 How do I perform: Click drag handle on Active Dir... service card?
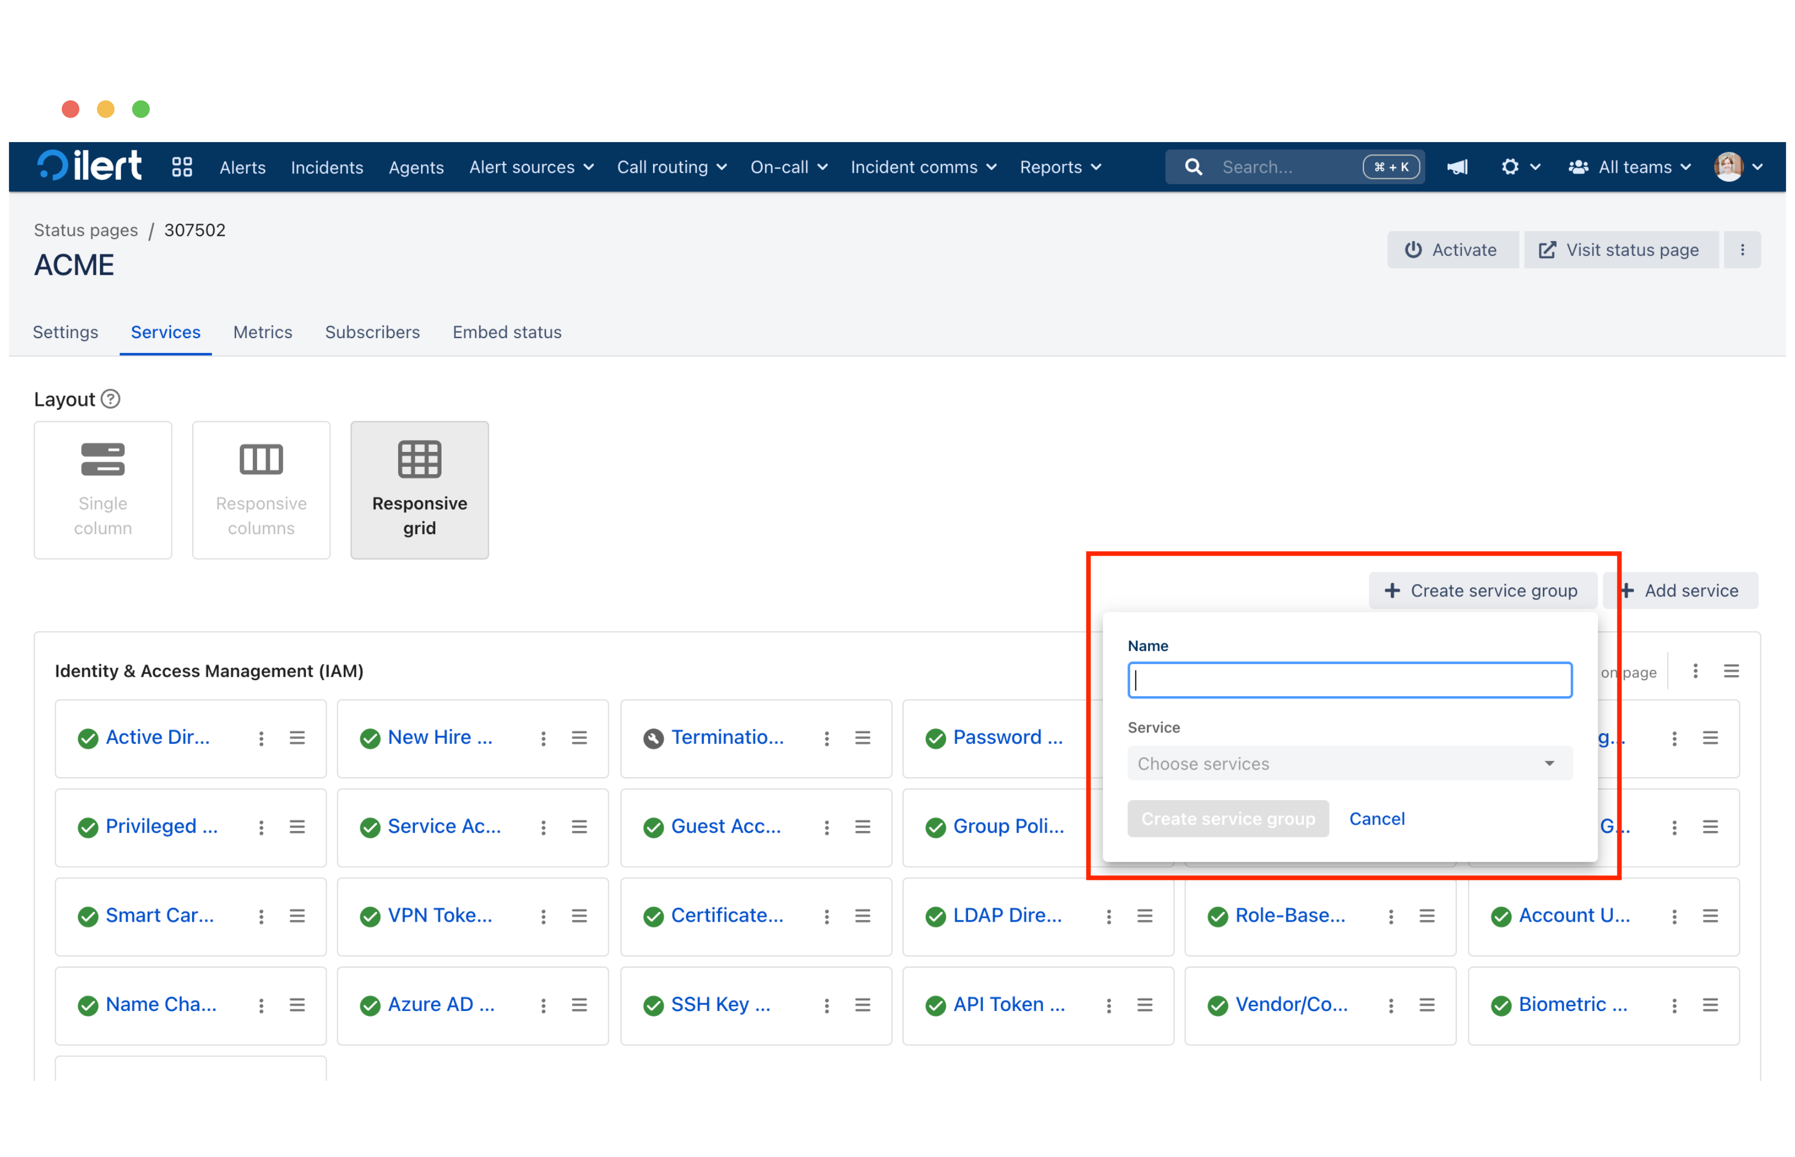[297, 738]
